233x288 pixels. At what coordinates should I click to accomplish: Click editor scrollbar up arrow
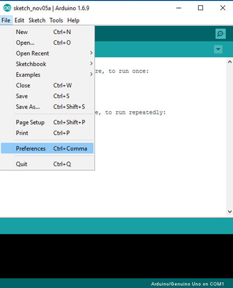tap(230, 62)
